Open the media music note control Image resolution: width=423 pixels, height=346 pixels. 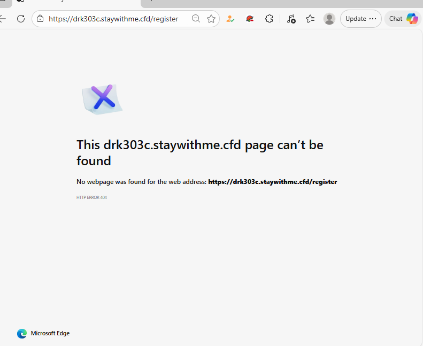tap(291, 19)
